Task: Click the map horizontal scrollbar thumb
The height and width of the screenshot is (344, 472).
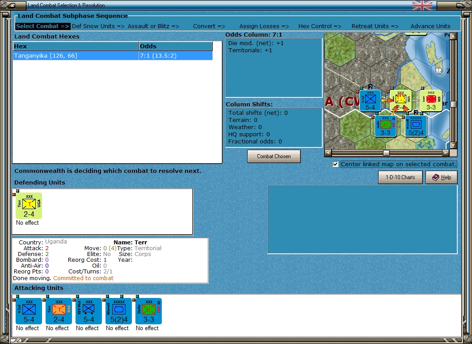Action: pos(386,153)
